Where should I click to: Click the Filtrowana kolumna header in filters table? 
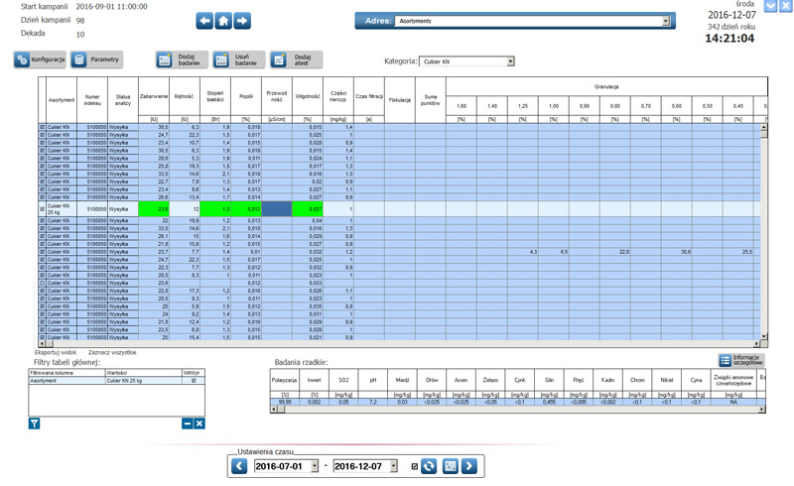[66, 373]
